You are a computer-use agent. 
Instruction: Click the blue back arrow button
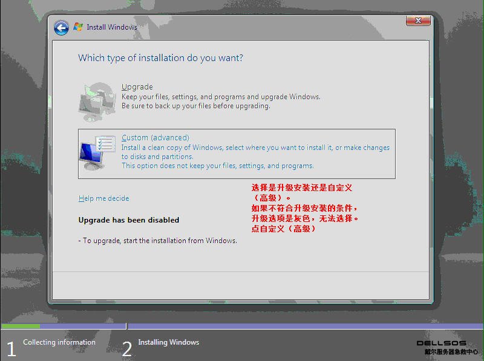[61, 28]
